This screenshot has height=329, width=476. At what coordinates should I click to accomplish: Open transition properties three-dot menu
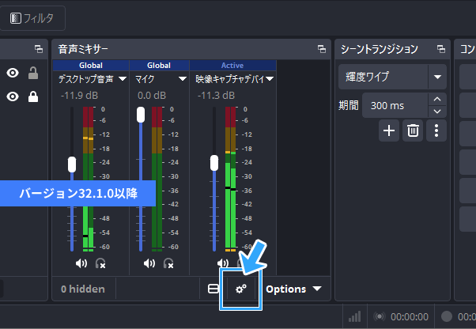tap(436, 130)
